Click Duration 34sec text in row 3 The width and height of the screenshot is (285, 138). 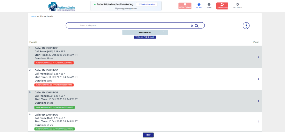(44, 103)
